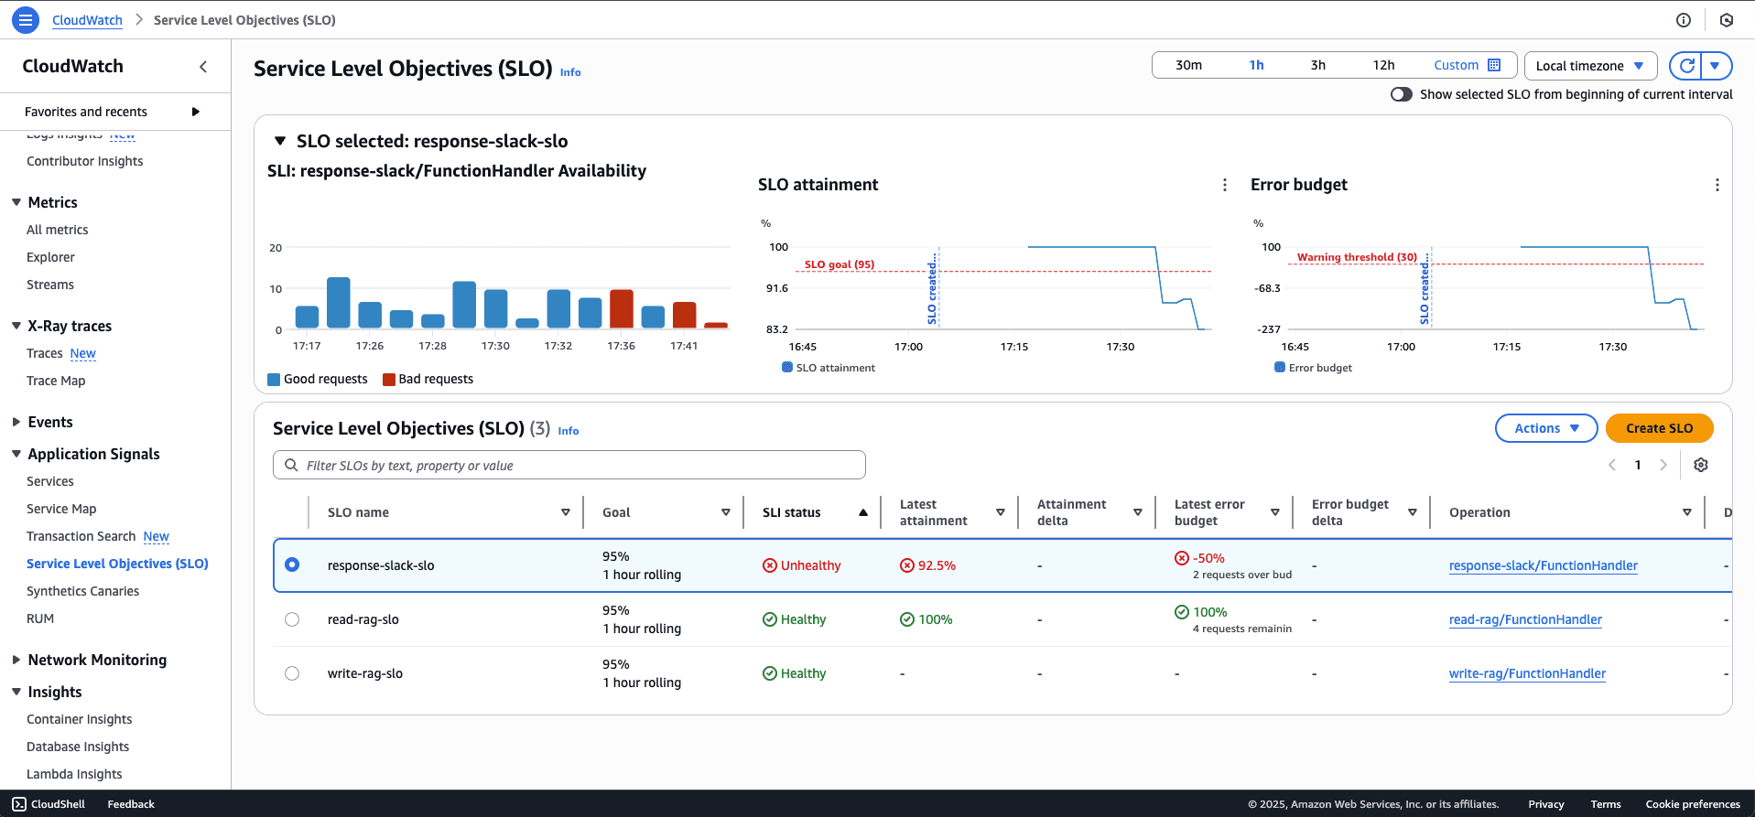Go to previous page of SLO table
Screen dimensions: 1755x817
click(x=1612, y=465)
